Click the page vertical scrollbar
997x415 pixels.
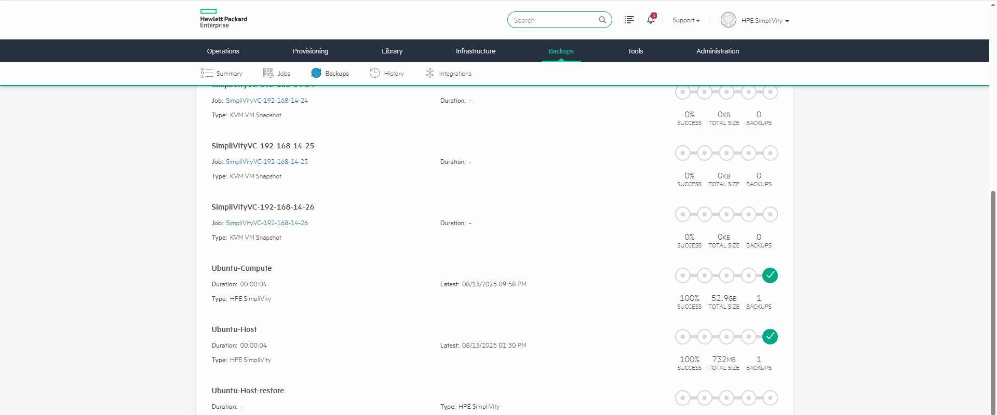point(993,301)
